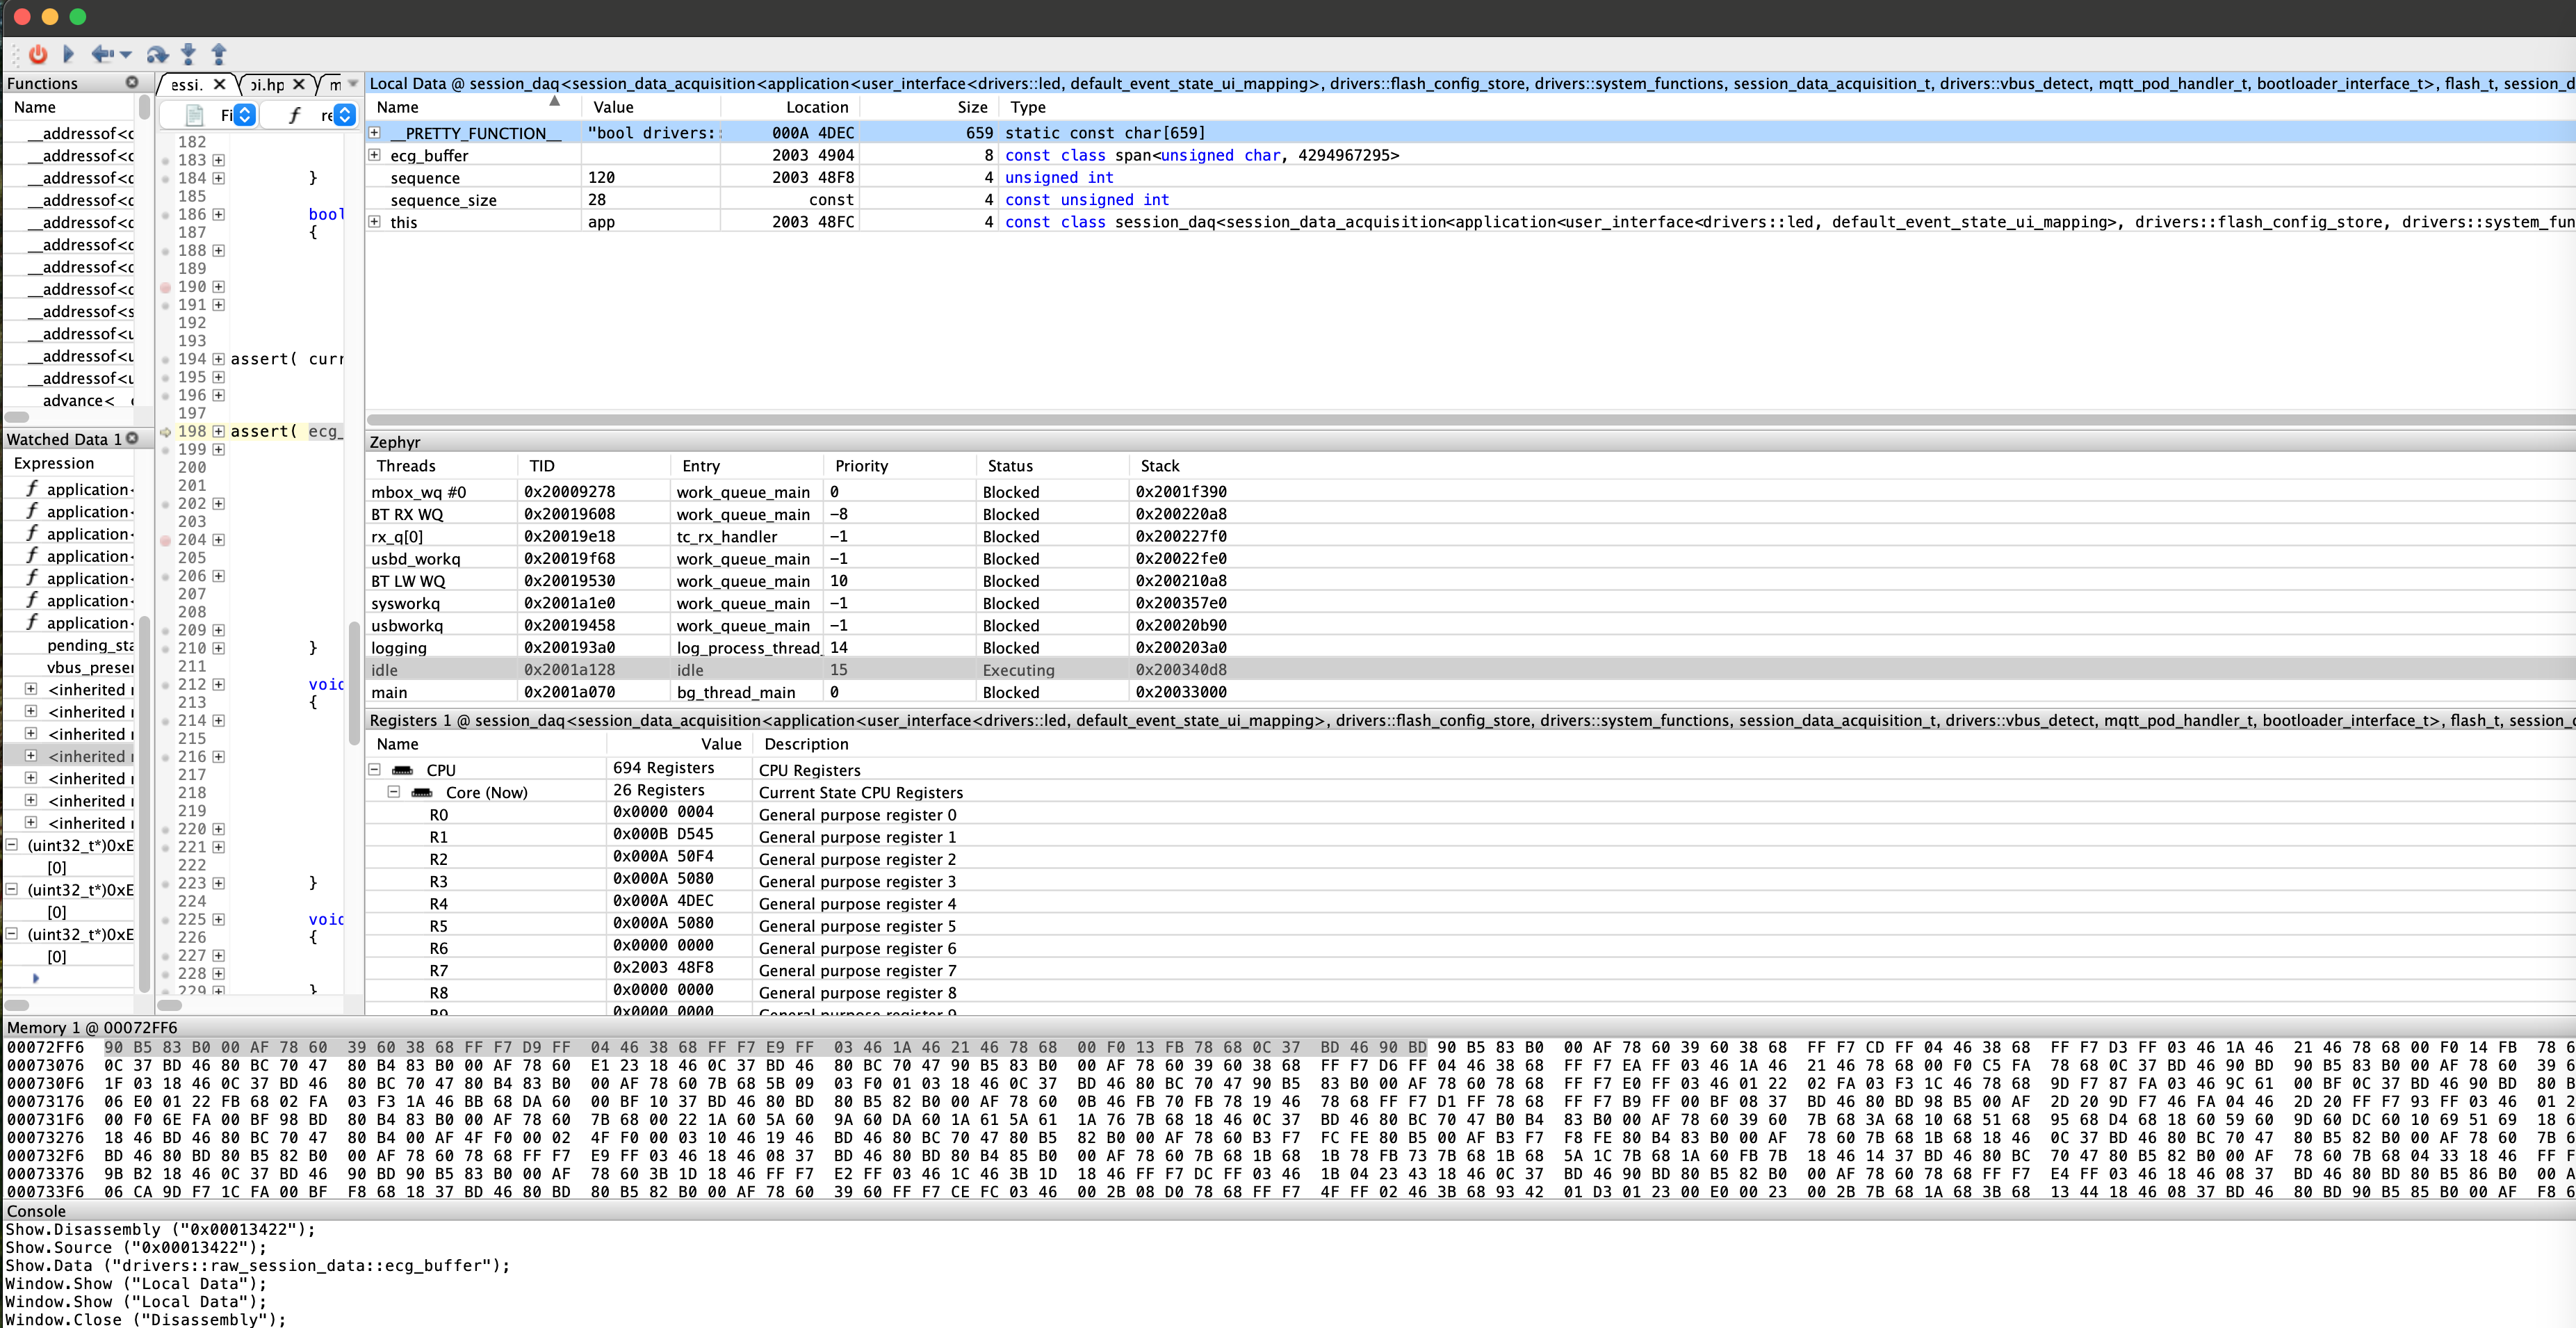2576x1328 pixels.
Task: Set a breakpoint at line 221 dot
Action: pos(166,848)
